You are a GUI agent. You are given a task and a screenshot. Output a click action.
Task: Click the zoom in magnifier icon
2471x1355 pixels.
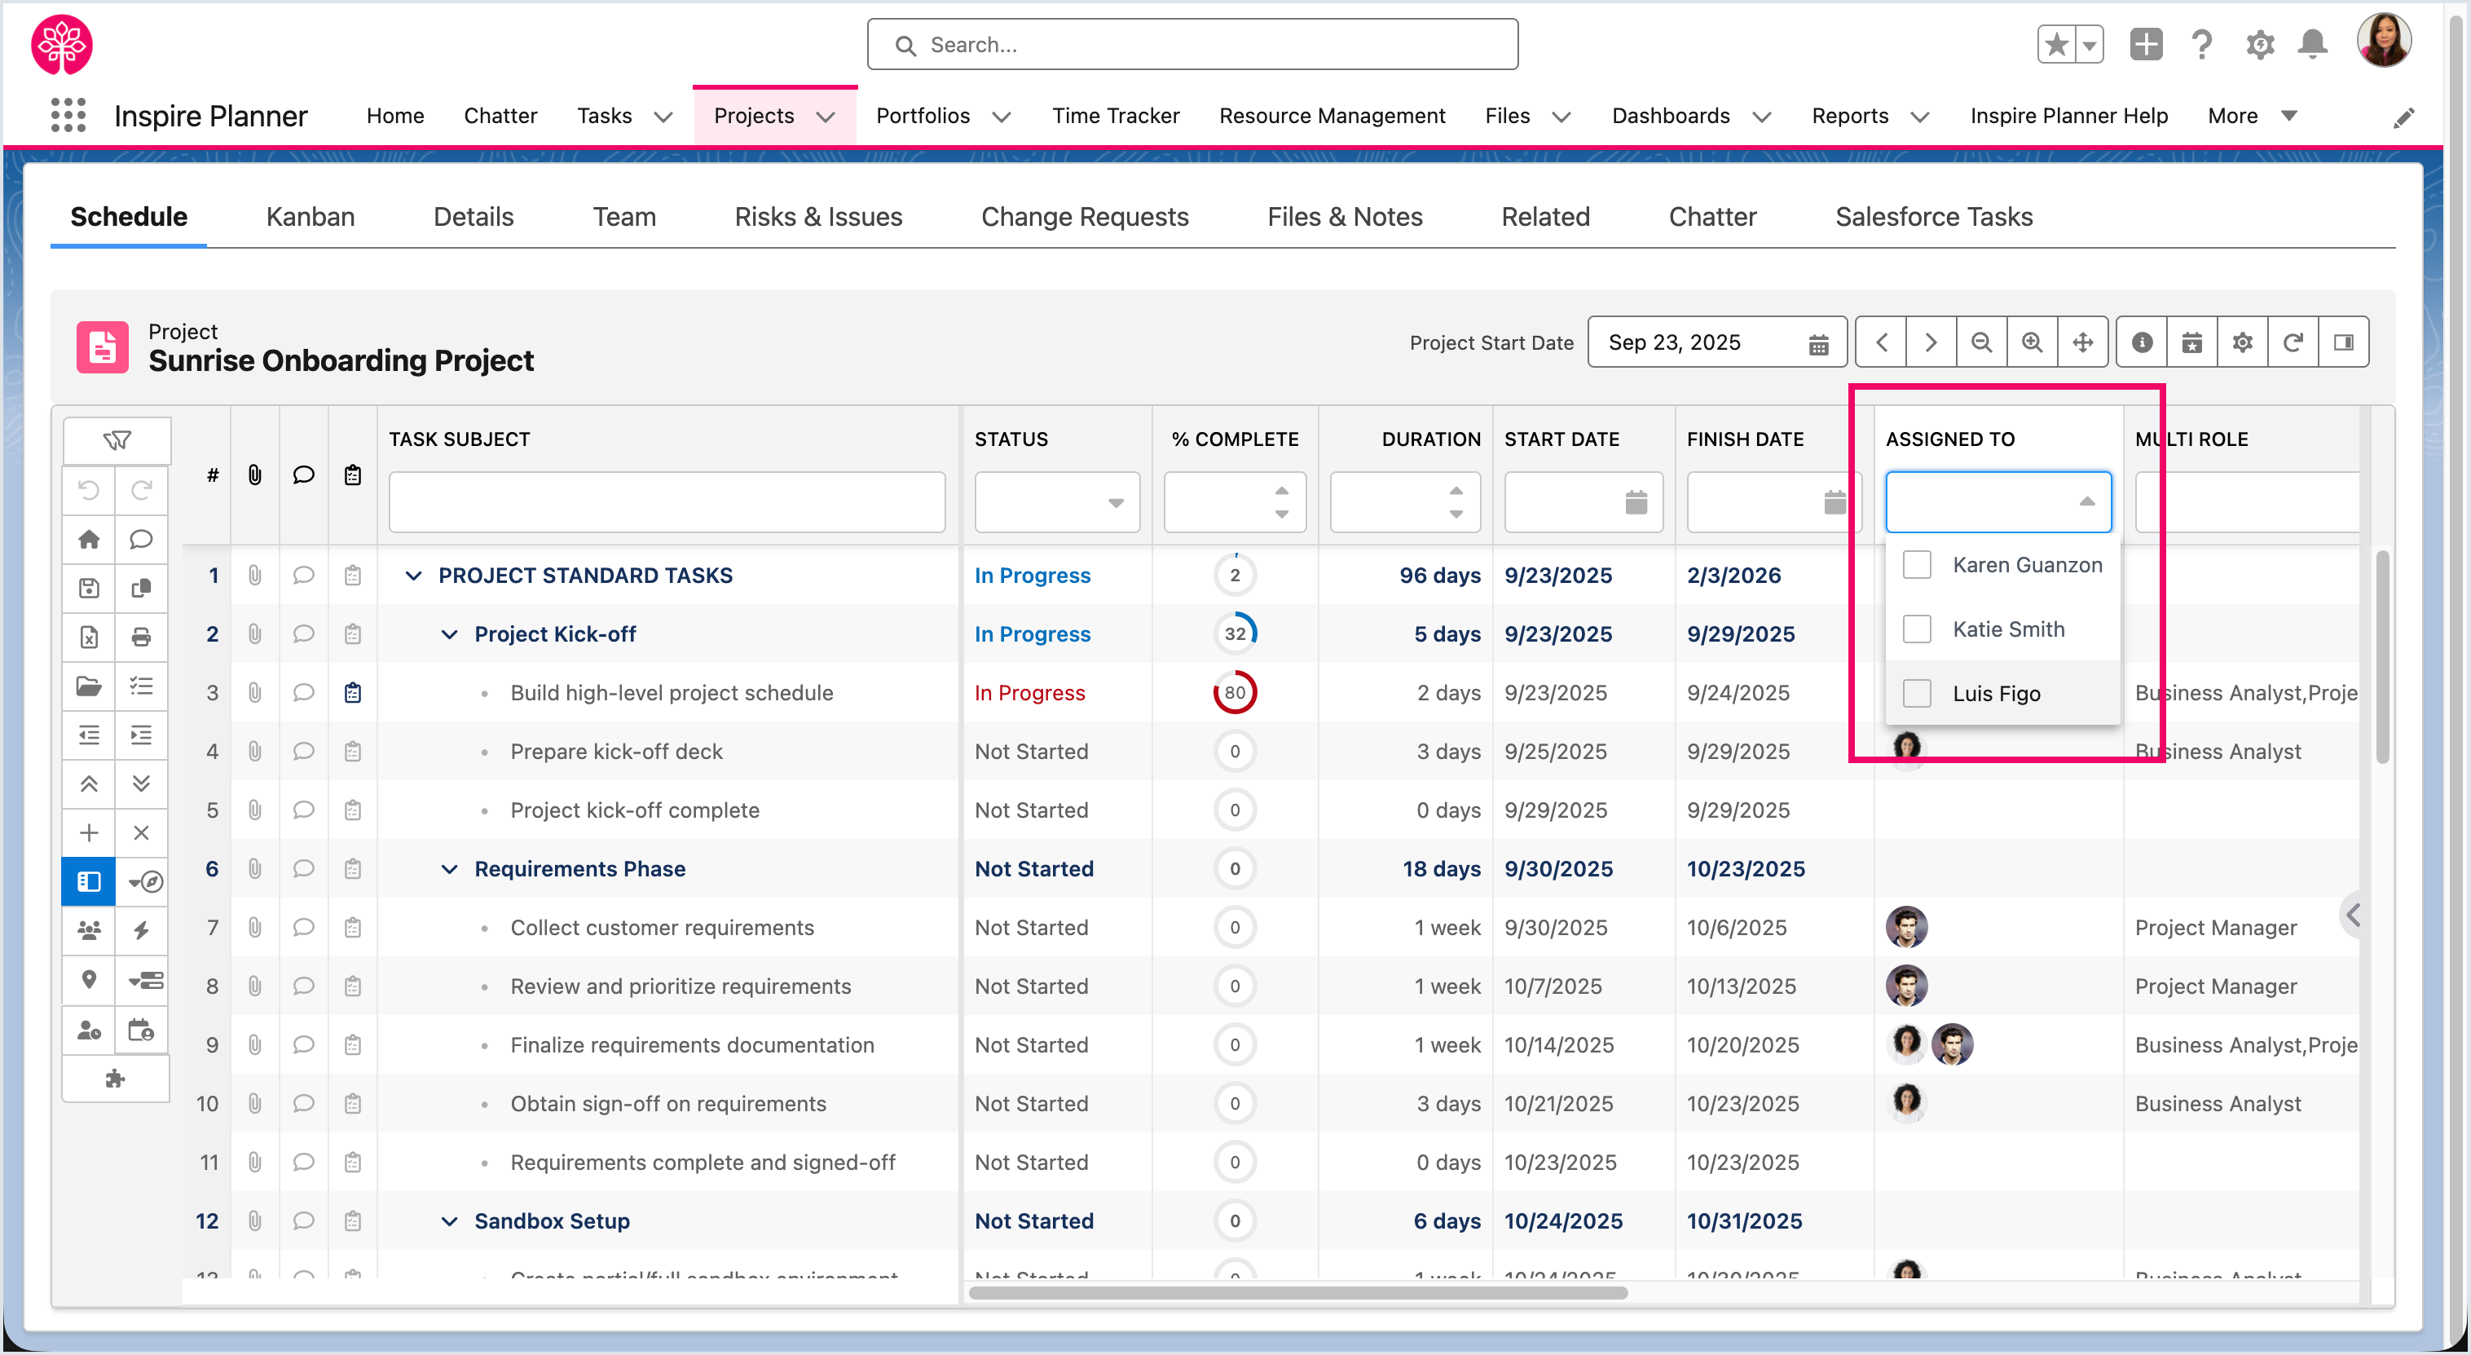(2032, 342)
